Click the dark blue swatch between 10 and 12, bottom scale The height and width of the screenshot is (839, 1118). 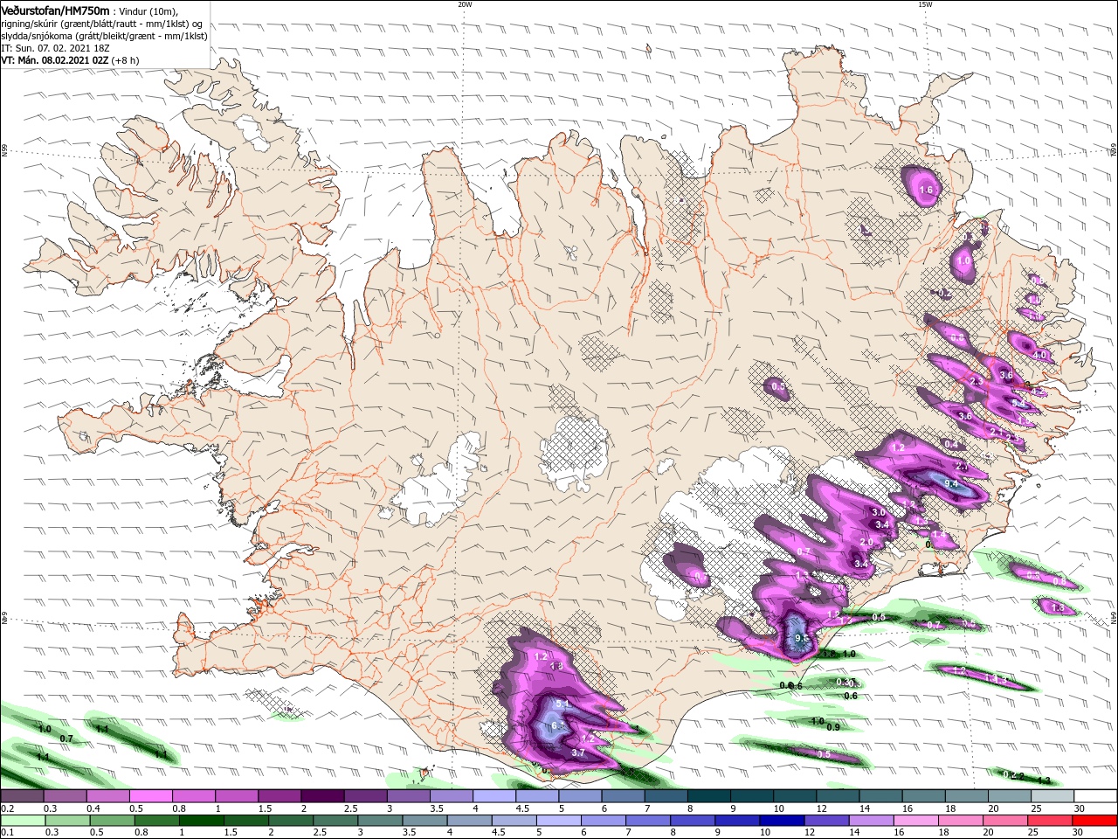pyautogui.click(x=782, y=821)
